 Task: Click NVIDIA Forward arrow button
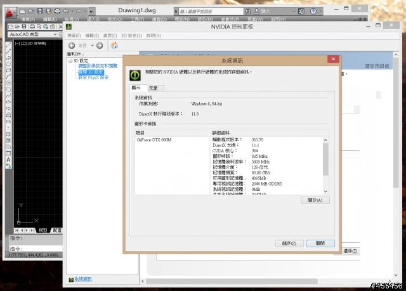[100, 46]
